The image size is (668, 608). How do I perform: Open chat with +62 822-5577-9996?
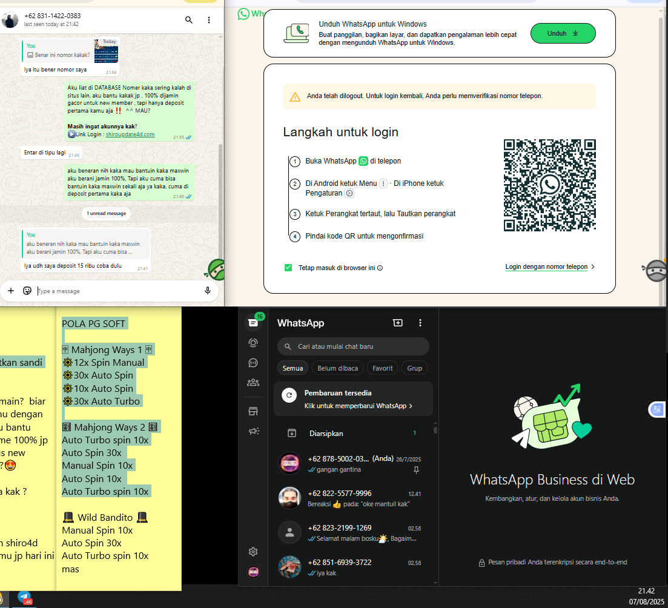[353, 498]
